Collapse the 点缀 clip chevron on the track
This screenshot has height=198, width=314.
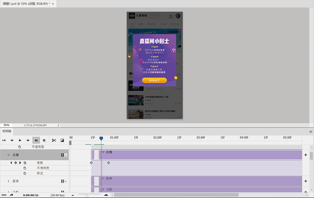click(103, 152)
